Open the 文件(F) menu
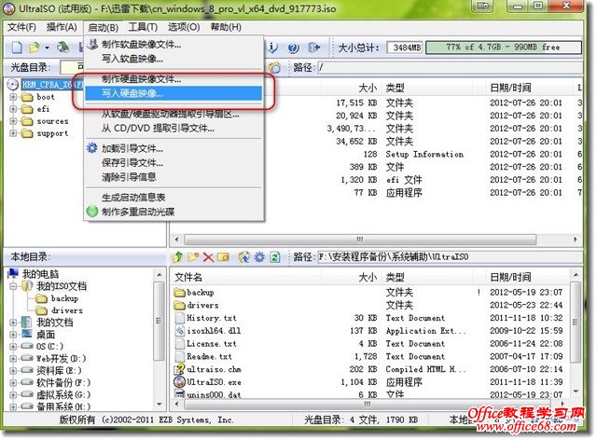Image resolution: width=597 pixels, height=440 pixels. click(22, 27)
